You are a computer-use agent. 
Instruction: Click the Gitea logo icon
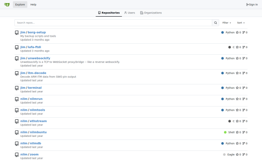[7, 4]
